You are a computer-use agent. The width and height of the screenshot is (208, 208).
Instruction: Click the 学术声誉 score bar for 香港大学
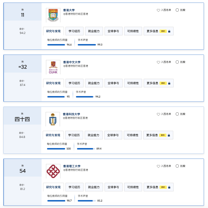coord(87,45)
